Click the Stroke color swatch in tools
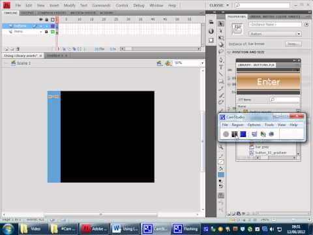Viewport: 313px width, 235px height. [221, 162]
